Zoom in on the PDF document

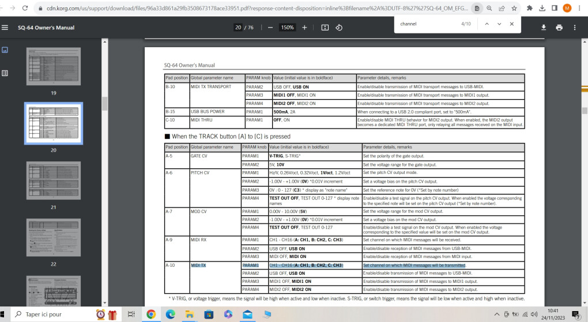click(x=304, y=28)
